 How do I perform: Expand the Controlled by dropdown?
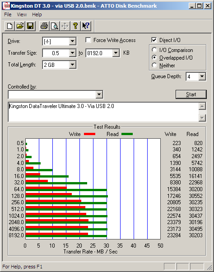(99, 94)
